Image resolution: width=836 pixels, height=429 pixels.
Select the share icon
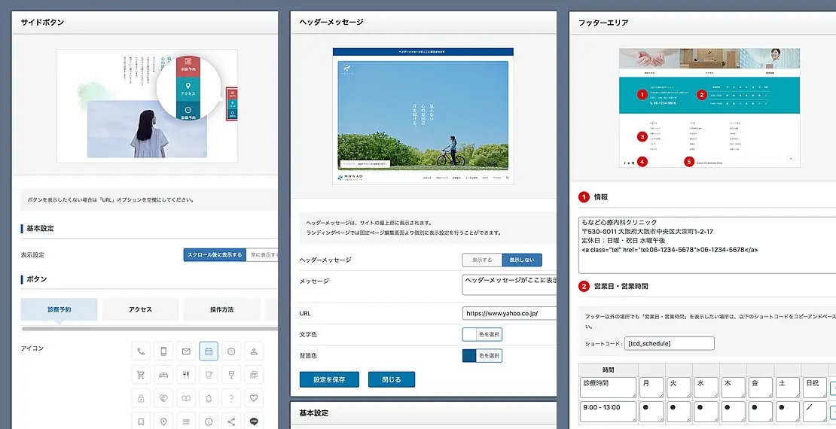point(231,421)
